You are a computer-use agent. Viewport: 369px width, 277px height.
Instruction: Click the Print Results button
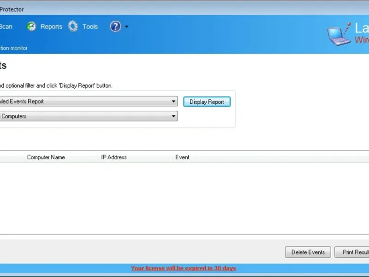tap(352, 252)
